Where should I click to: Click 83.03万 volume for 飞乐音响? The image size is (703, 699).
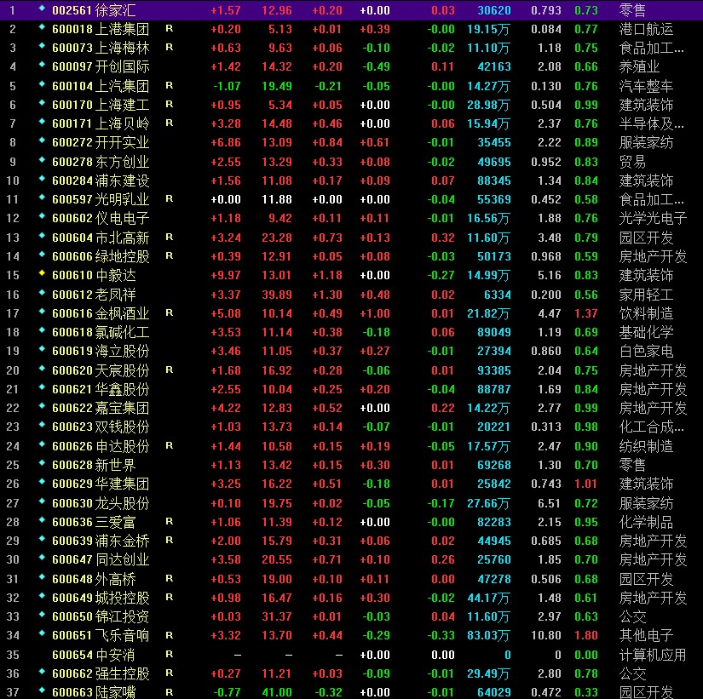(488, 636)
